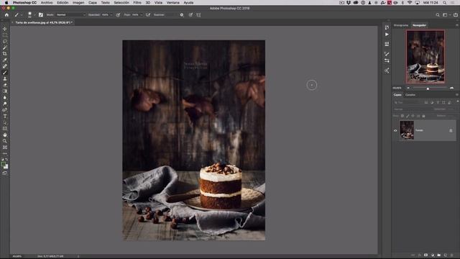The width and height of the screenshot is (460, 259).
Task: Select the Healing Brush tool
Action: [x=5, y=66]
